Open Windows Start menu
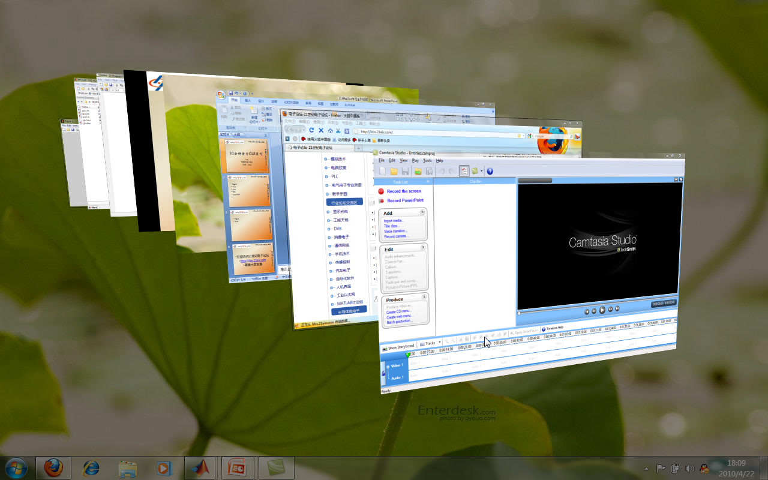The width and height of the screenshot is (768, 480). click(16, 467)
